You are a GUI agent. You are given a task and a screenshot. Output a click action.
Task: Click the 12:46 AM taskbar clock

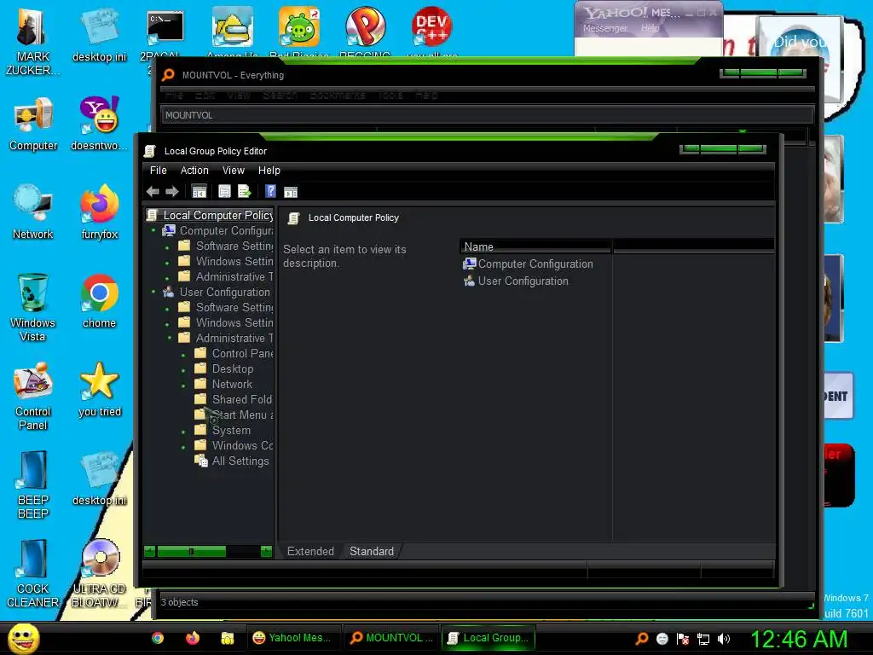(799, 639)
